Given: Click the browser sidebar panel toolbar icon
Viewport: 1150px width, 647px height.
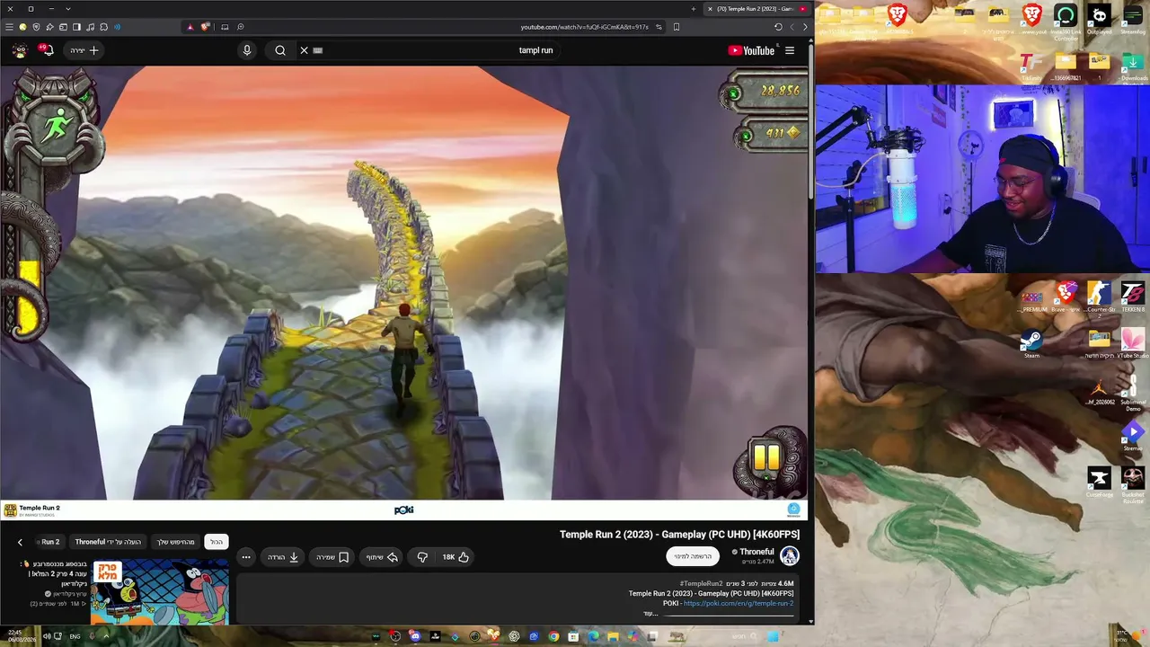Looking at the screenshot, I should (x=76, y=27).
